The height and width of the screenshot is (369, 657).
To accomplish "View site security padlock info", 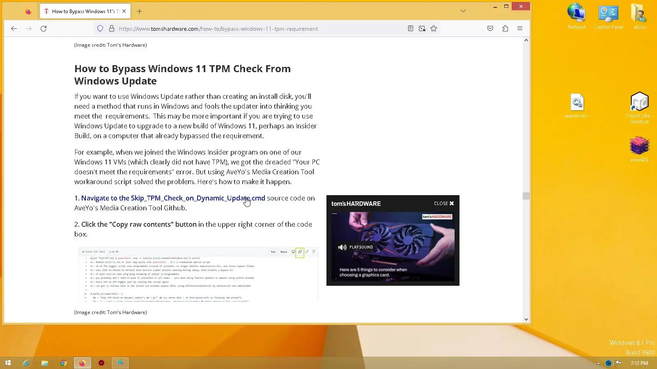I will coord(111,29).
